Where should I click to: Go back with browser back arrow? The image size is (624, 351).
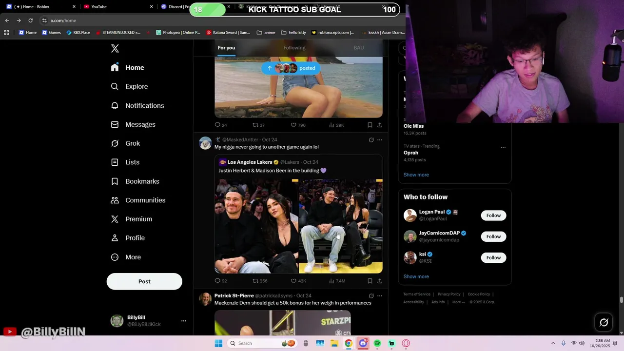(x=7, y=20)
